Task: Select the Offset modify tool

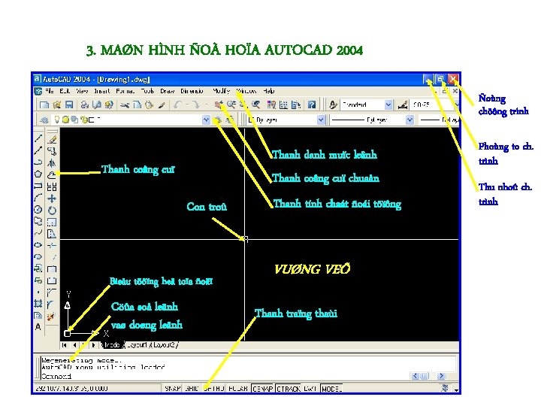Action: pos(52,174)
